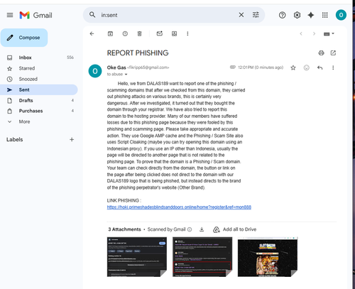This screenshot has height=289, width=355.
Task: Click the Move to icon
Action: 174,33
